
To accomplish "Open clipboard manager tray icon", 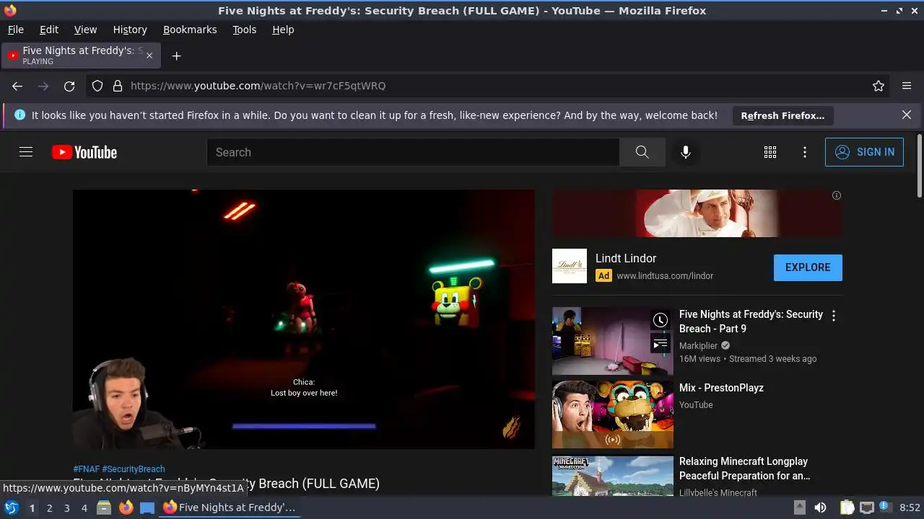I will [847, 507].
